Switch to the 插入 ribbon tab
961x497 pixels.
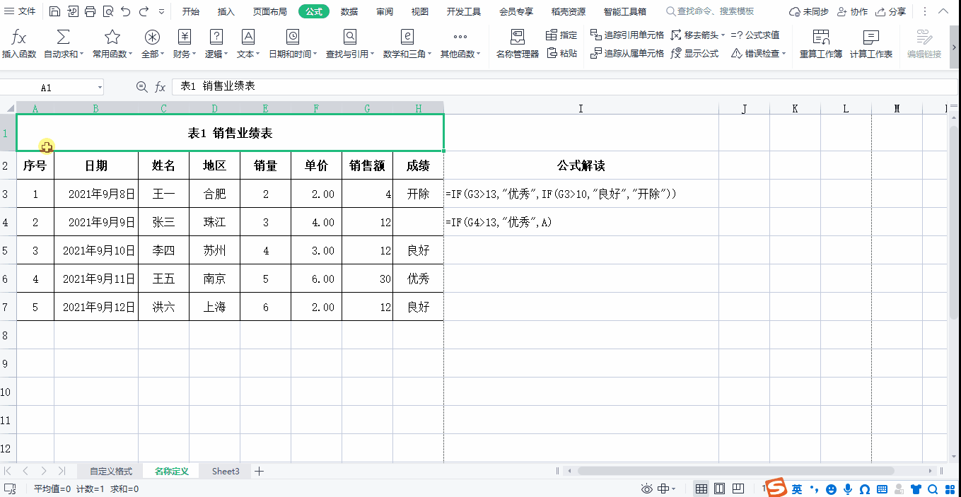(226, 11)
